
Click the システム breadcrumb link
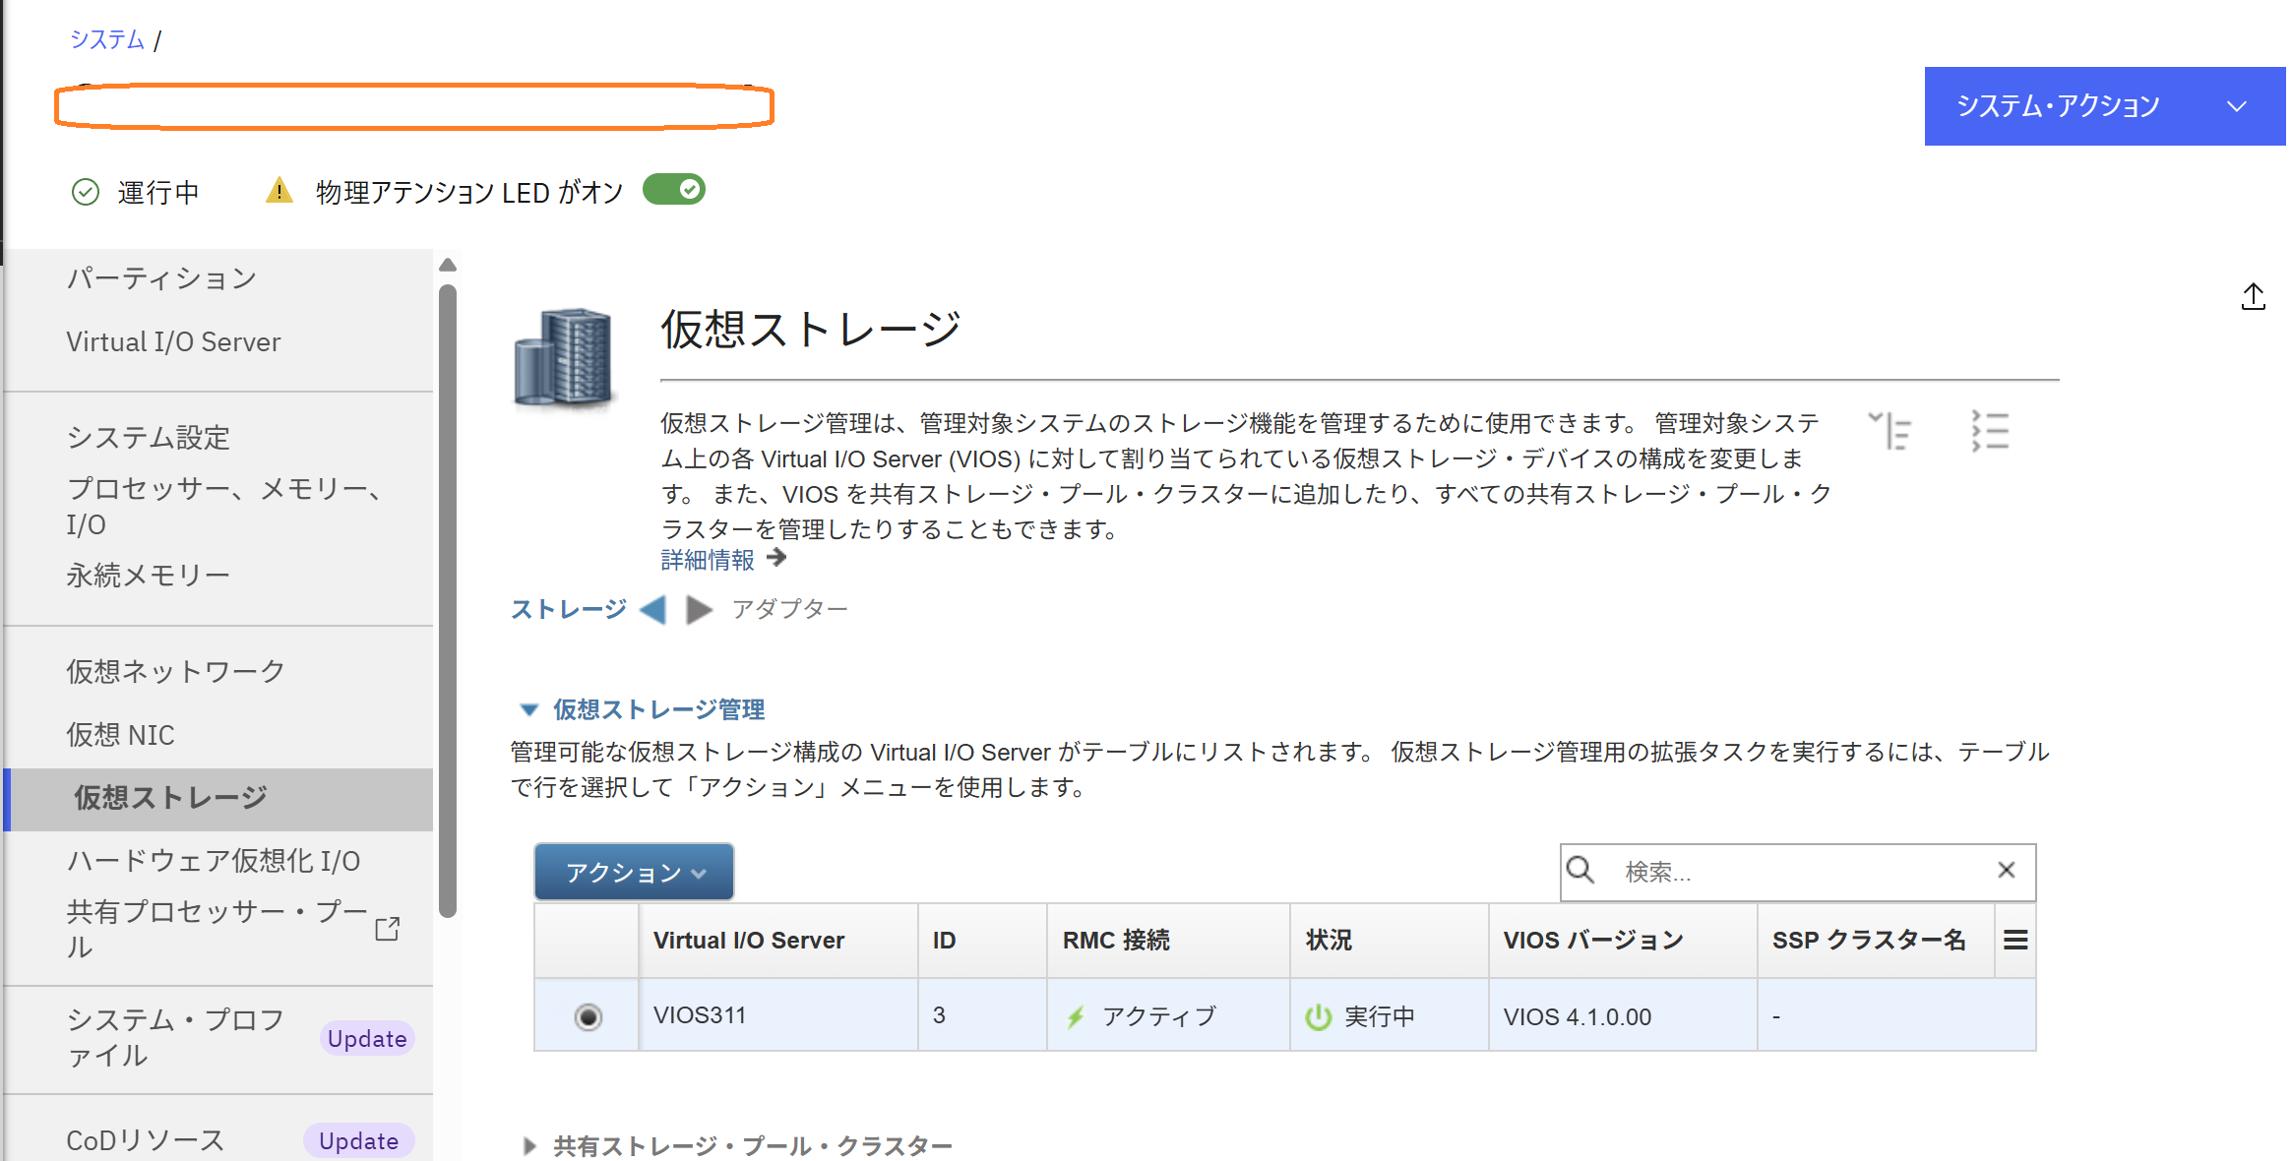[x=105, y=38]
